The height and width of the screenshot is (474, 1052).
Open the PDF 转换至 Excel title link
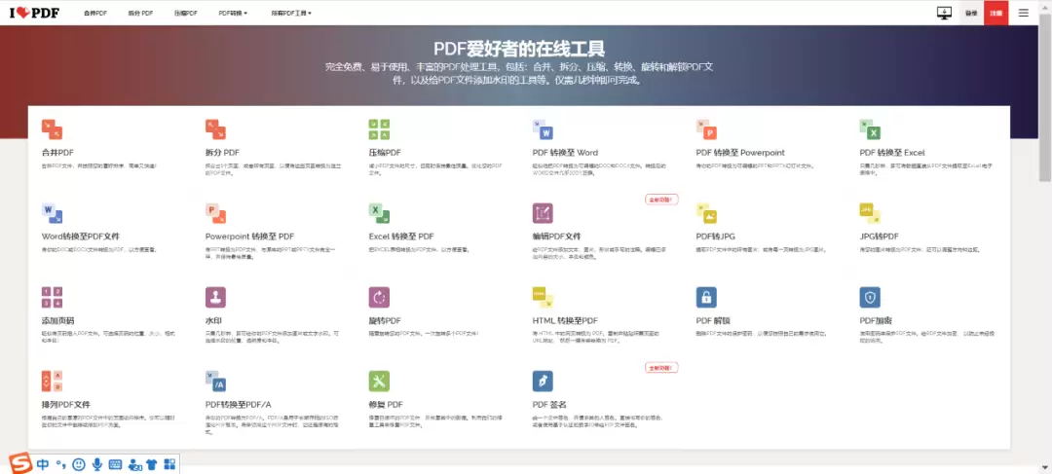[x=891, y=153]
